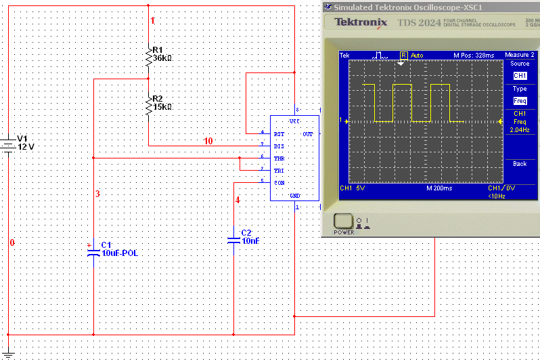Toggle the oscilloscope POWER button
This screenshot has height=361, width=540.
pos(343,221)
